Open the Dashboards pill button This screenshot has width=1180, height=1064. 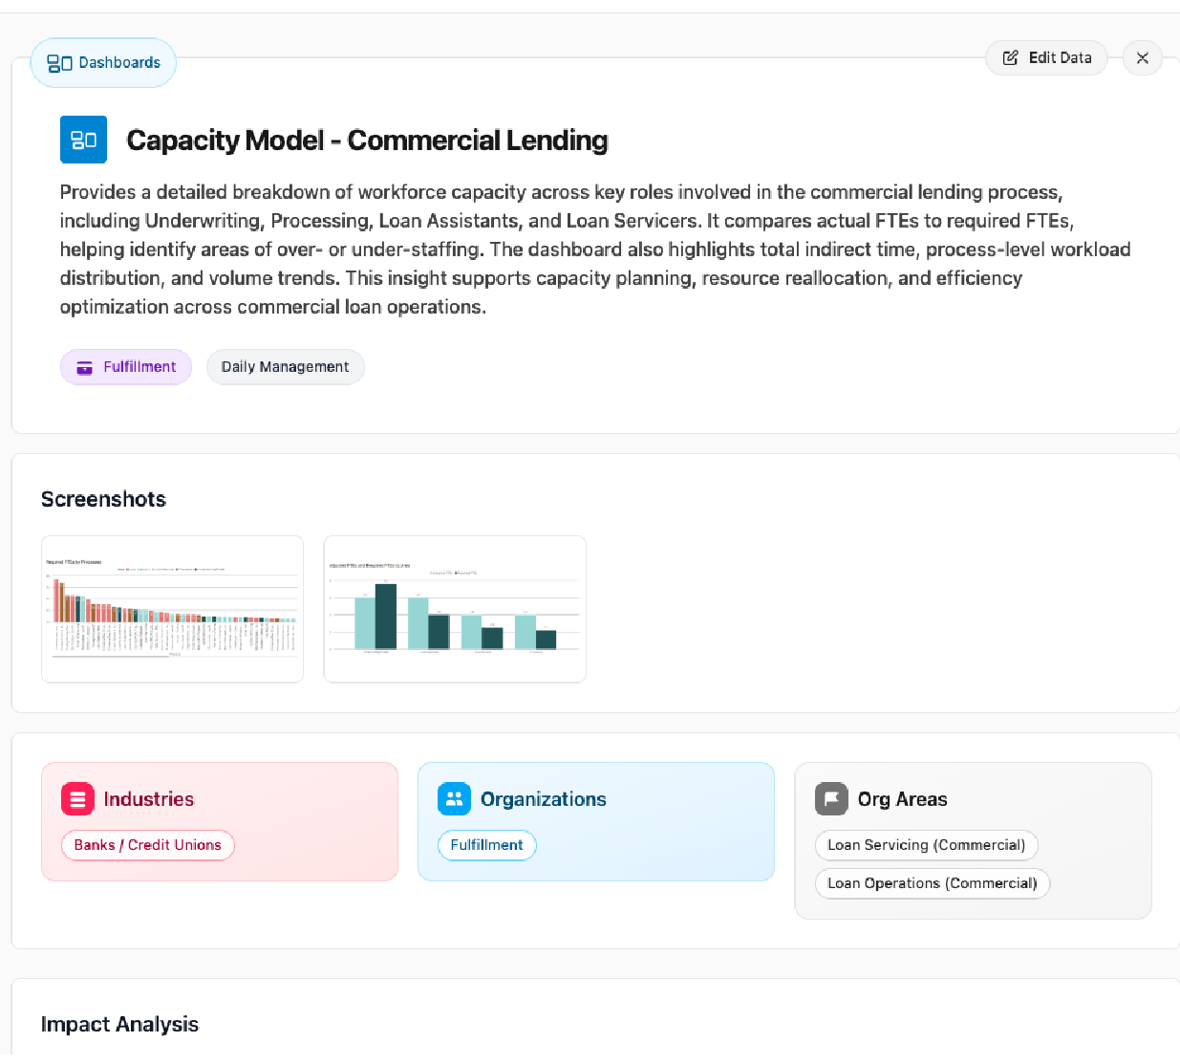(x=103, y=63)
